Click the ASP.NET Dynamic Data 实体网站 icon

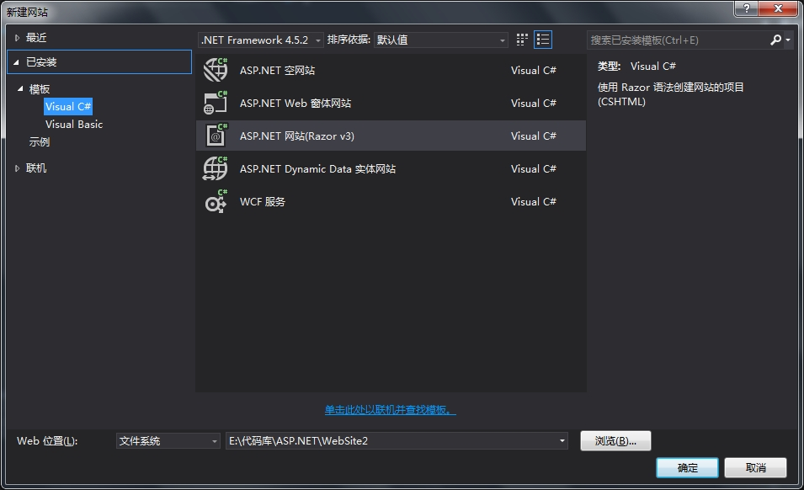216,168
